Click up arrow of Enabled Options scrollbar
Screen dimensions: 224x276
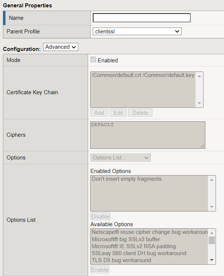coord(212,180)
